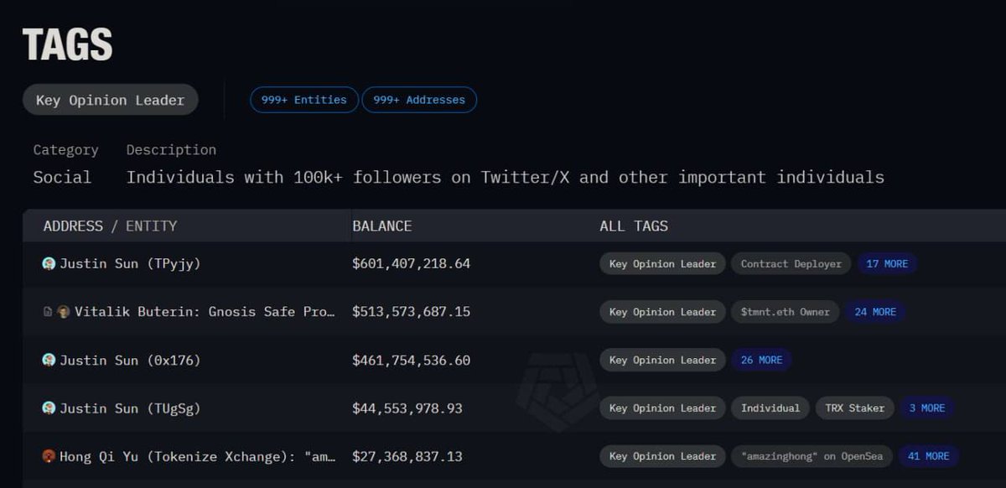Screen dimensions: 1006x488
Task: Open Justin Sun (TUgSg) address
Action: point(130,408)
